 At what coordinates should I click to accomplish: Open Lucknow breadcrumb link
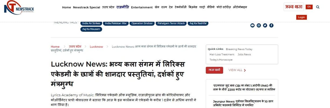point(97,47)
